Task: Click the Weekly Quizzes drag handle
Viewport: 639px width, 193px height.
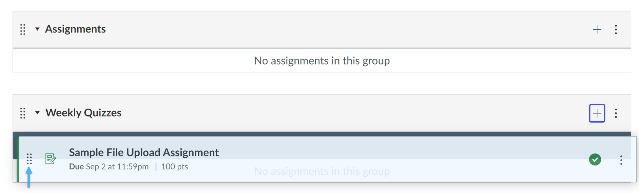Action: (x=23, y=113)
